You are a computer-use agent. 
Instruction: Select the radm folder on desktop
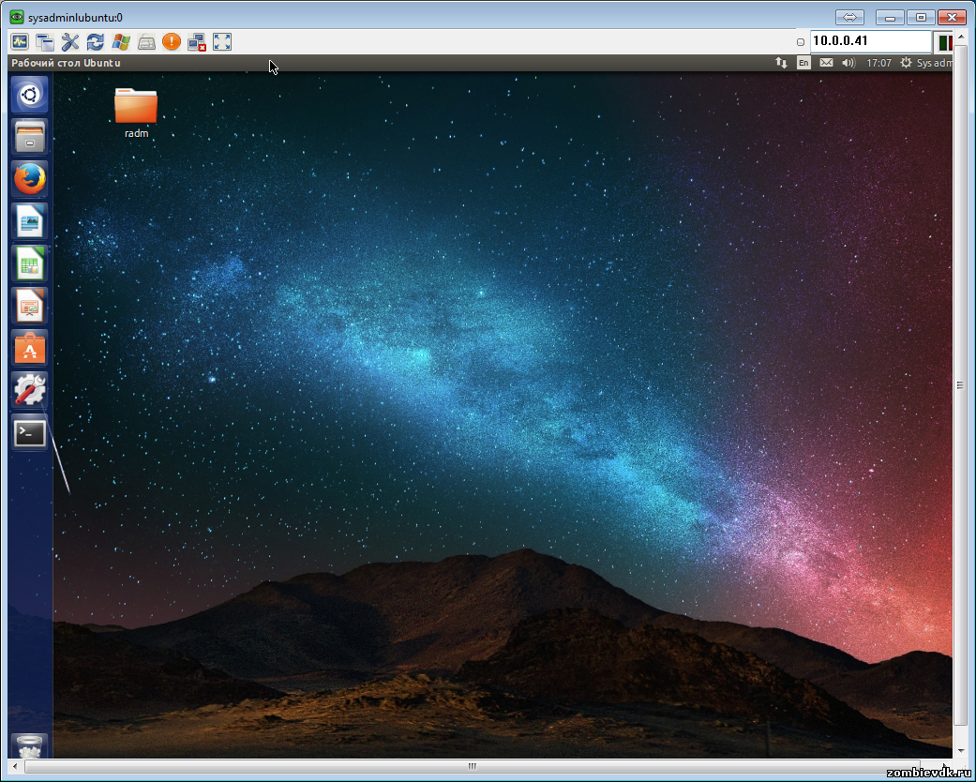click(136, 112)
